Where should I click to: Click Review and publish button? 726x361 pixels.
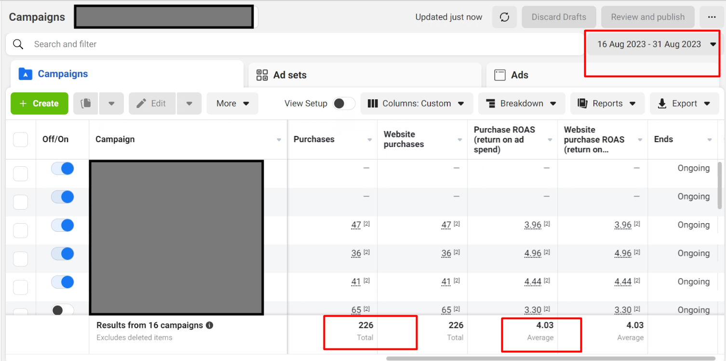click(648, 17)
